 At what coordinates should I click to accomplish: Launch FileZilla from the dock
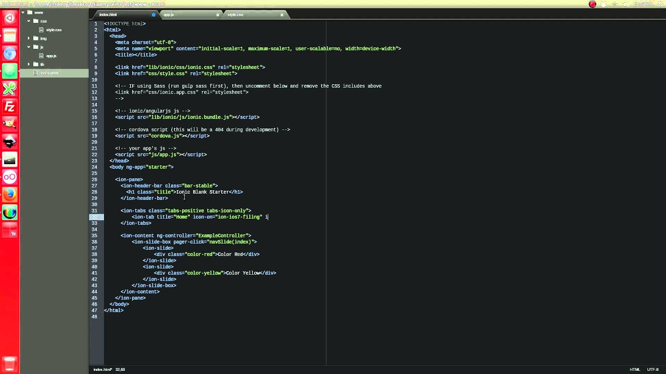(x=9, y=106)
